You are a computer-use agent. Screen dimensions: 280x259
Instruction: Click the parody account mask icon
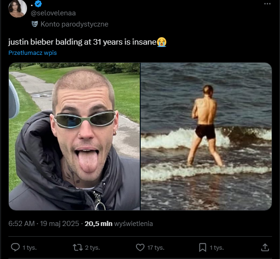(34, 24)
